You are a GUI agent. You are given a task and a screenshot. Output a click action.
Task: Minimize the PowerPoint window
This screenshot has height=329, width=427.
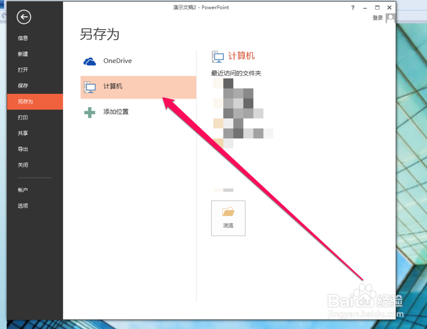pyautogui.click(x=365, y=8)
